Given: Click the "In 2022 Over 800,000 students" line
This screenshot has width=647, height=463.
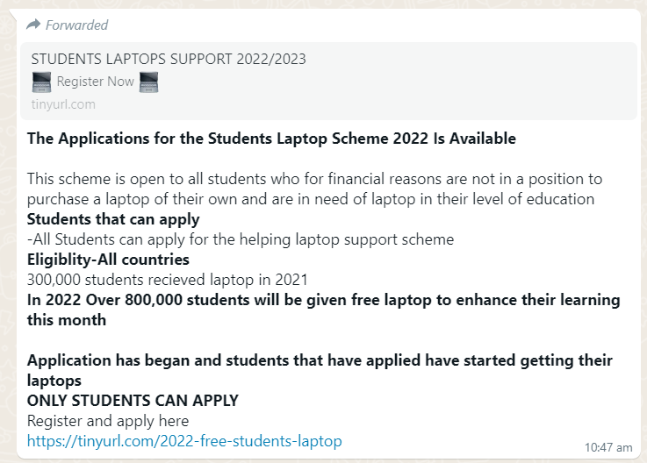Looking at the screenshot, I should (x=323, y=310).
